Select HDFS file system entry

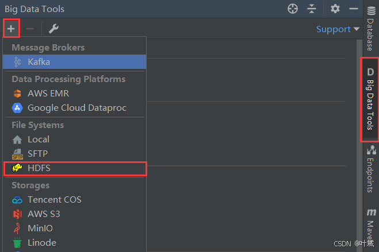(x=39, y=168)
